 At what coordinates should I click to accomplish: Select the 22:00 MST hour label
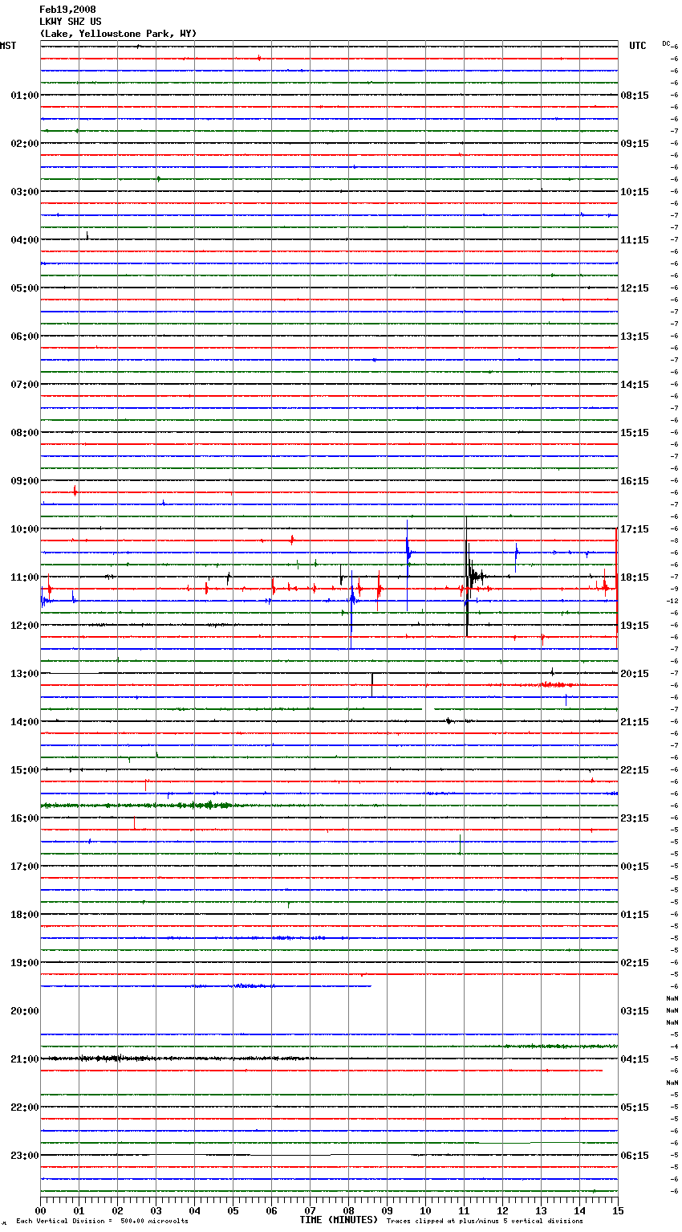[25, 1108]
